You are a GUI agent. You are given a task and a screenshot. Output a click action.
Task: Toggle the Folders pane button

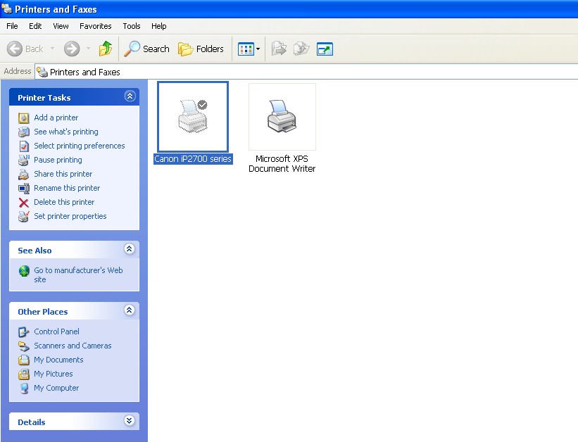201,49
